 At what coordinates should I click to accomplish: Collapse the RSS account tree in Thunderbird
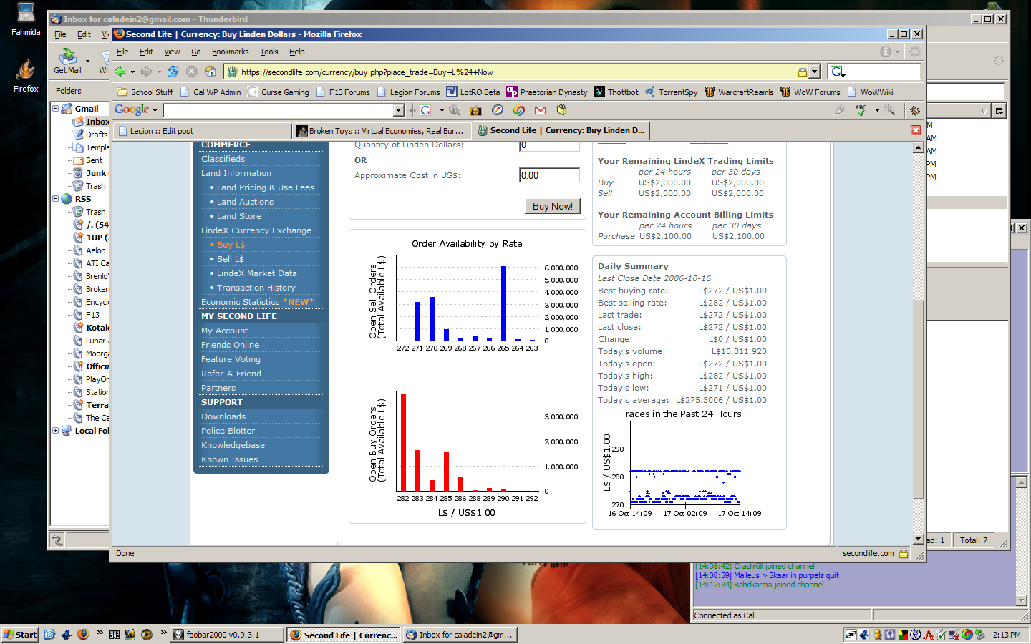point(55,199)
